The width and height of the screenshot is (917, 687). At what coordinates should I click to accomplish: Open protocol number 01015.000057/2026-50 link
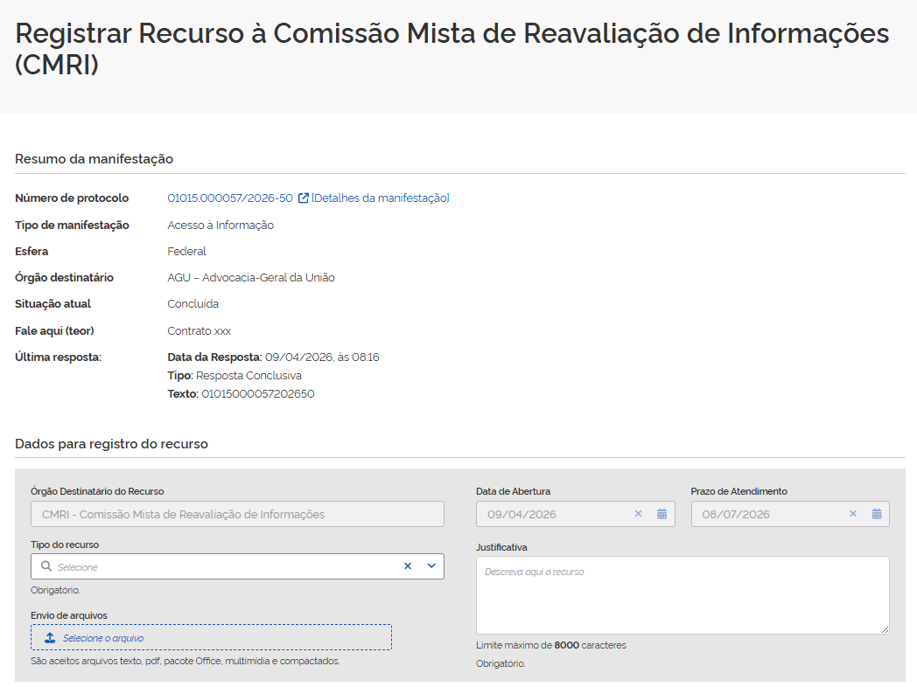point(230,198)
